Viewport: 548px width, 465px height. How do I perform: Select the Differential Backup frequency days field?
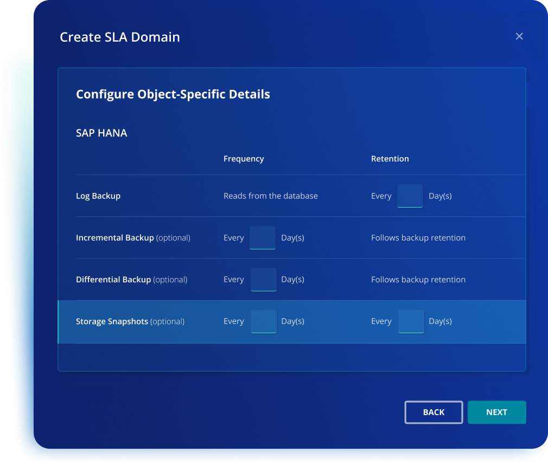[263, 280]
